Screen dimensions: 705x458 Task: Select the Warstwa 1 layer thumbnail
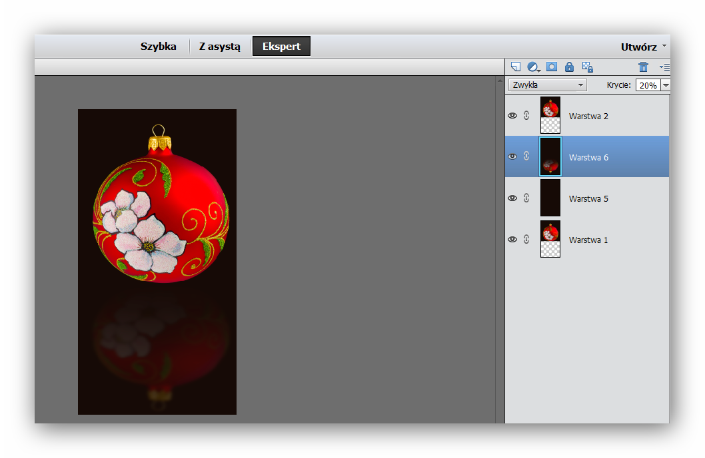tap(550, 239)
